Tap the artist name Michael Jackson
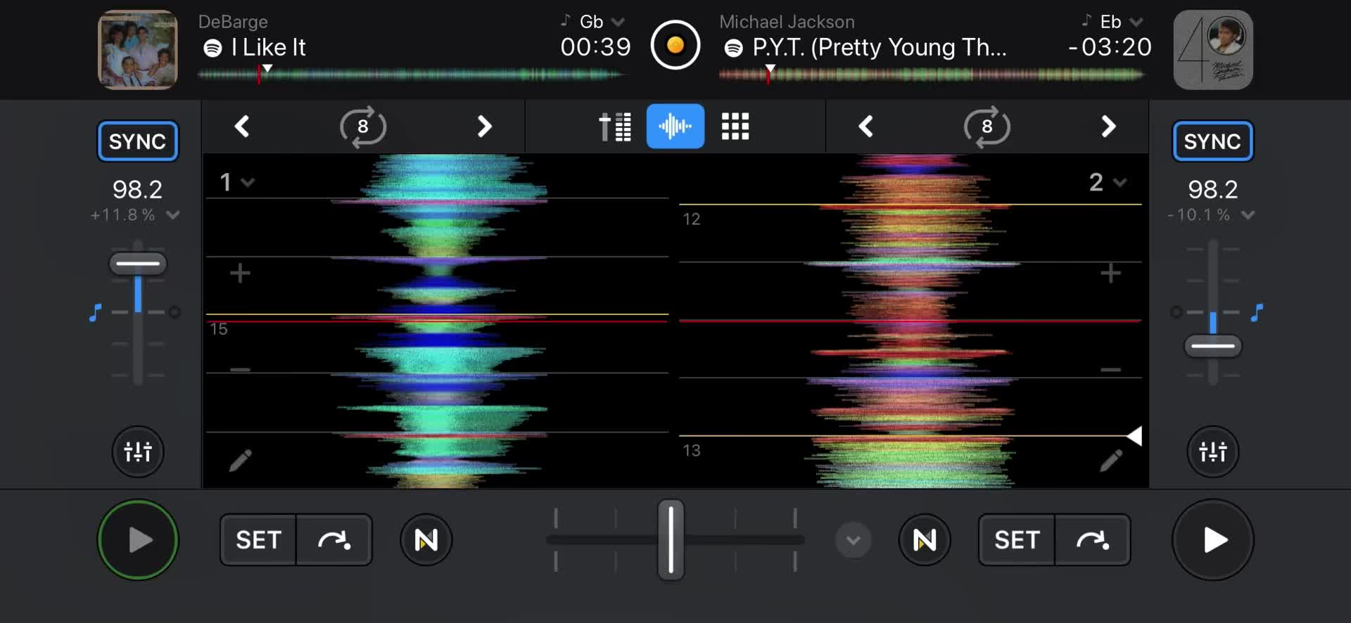 787,22
